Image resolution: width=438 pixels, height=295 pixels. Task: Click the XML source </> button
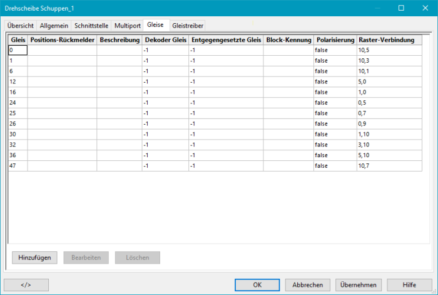26,284
